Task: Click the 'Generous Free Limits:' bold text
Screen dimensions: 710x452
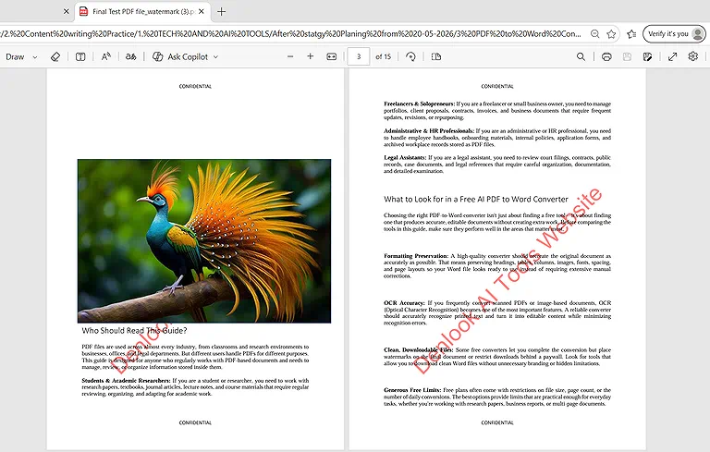Action: coord(412,390)
